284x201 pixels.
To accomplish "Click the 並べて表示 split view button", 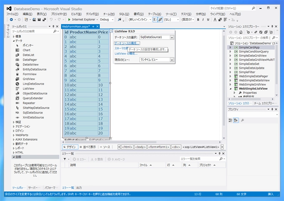I will point(88,147).
